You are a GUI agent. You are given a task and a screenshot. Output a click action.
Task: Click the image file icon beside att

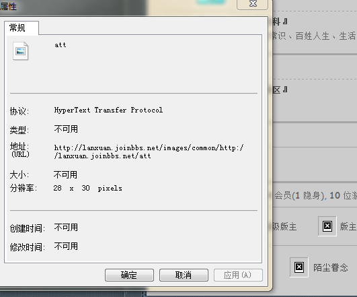pyautogui.click(x=20, y=51)
